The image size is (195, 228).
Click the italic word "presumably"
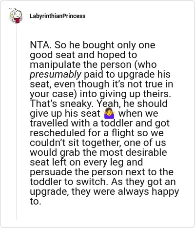[x=56, y=75]
